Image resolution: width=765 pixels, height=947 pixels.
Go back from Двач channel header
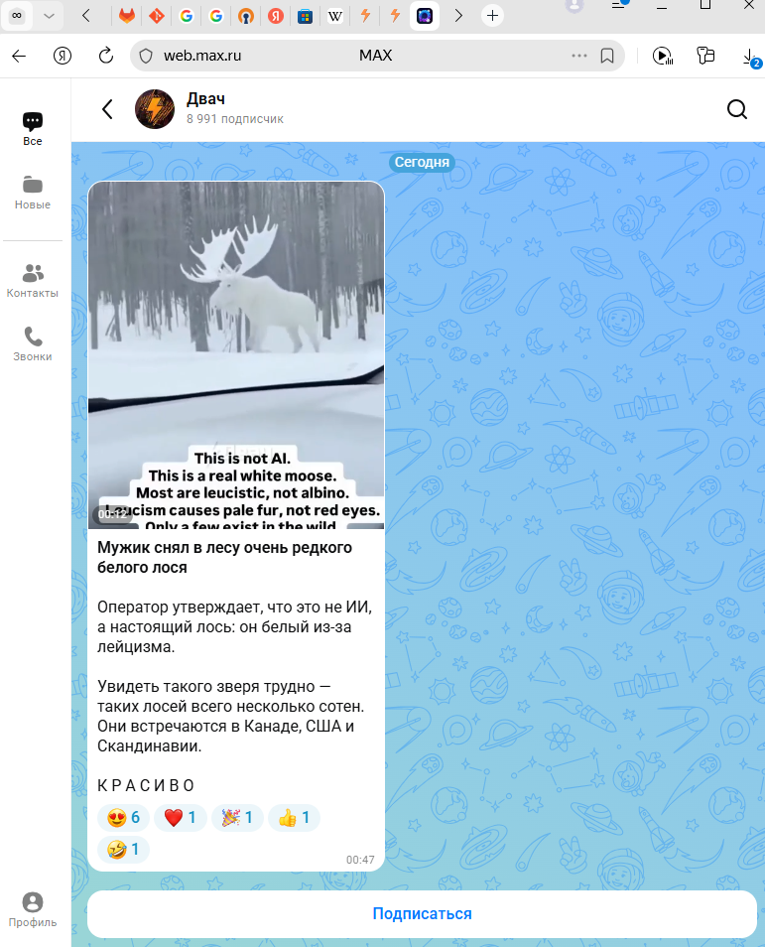point(107,109)
